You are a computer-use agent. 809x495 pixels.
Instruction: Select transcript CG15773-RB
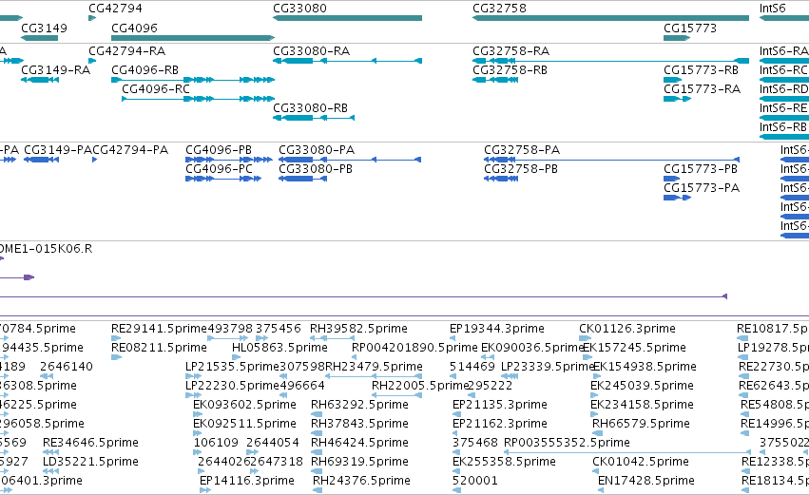pos(701,70)
